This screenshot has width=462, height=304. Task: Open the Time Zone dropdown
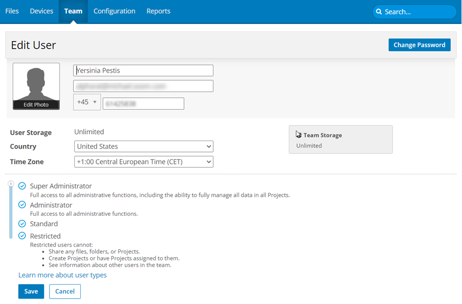144,162
